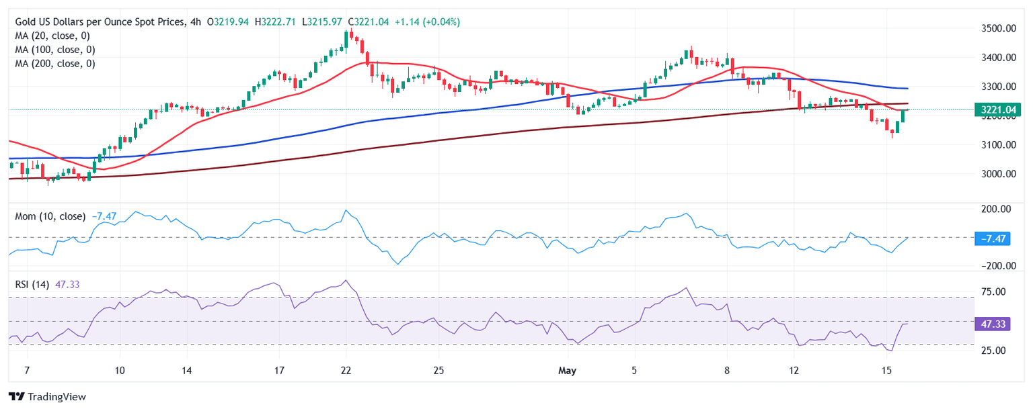Select the MA (20, close, 0) legend
This screenshot has height=411, width=1033.
point(52,36)
